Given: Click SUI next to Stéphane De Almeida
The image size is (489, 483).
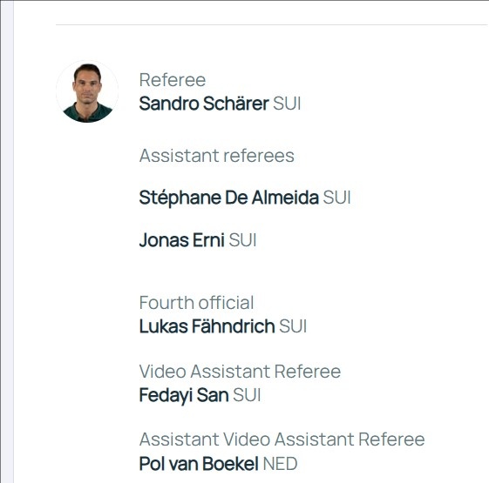Looking at the screenshot, I should click(336, 198).
